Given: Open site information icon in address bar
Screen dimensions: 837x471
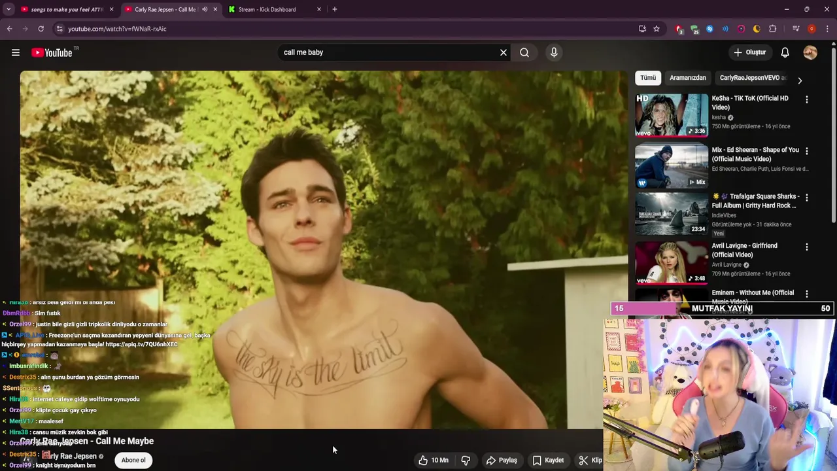Looking at the screenshot, I should (x=59, y=29).
